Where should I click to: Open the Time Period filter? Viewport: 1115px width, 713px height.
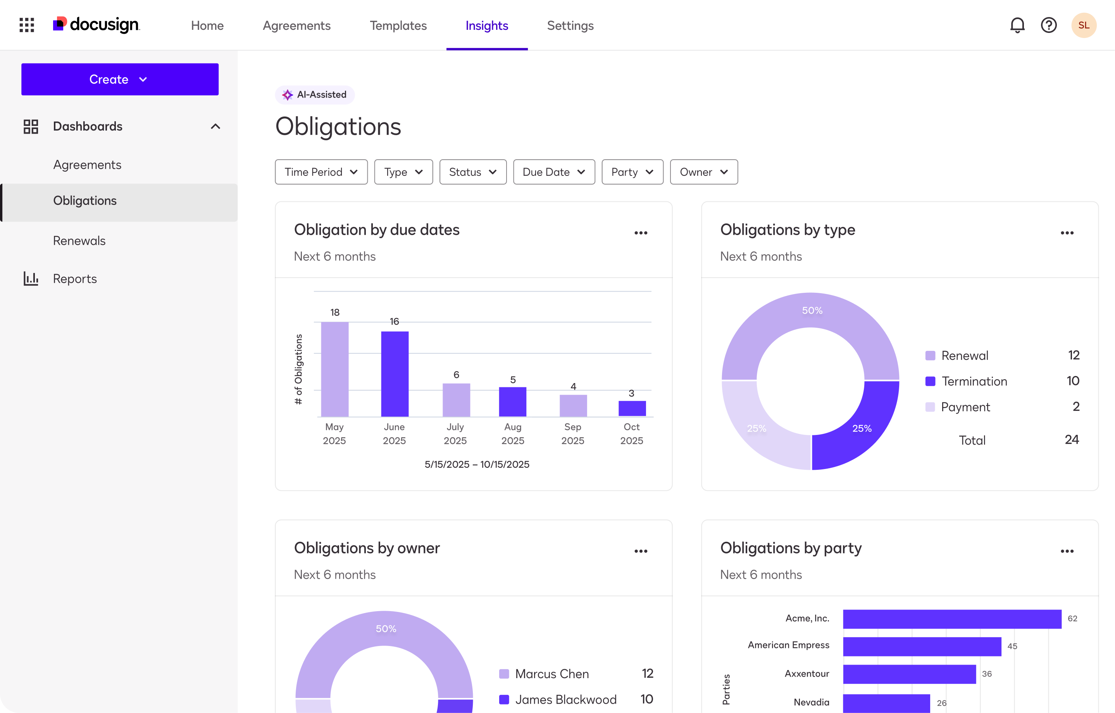(321, 172)
